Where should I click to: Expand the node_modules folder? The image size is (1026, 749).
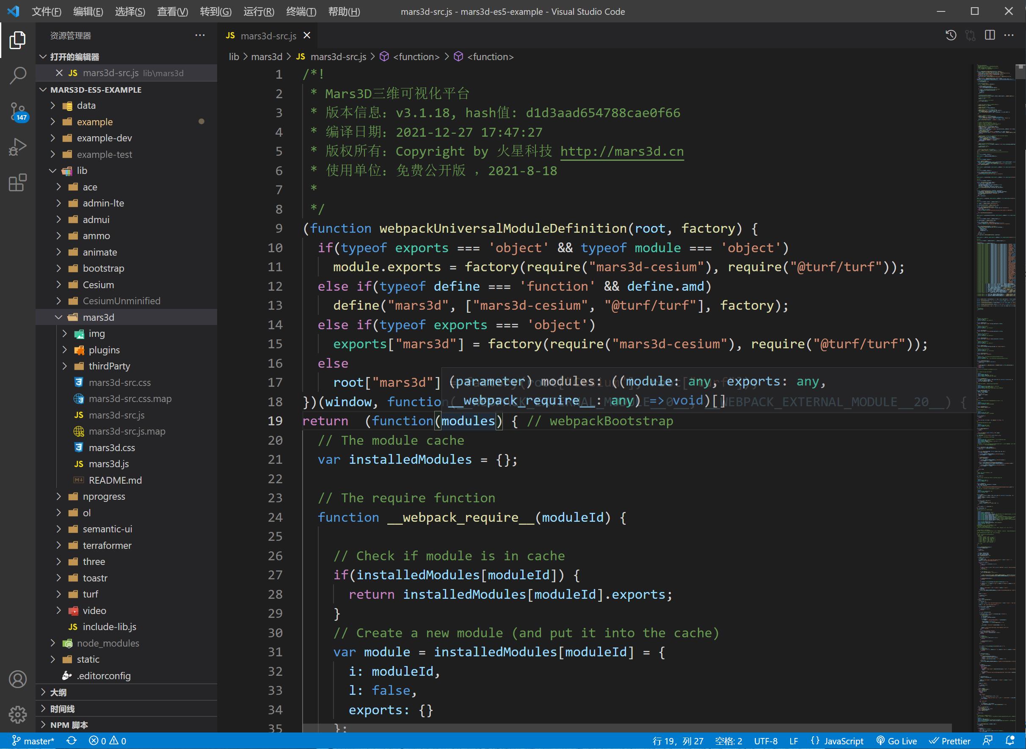(126, 643)
